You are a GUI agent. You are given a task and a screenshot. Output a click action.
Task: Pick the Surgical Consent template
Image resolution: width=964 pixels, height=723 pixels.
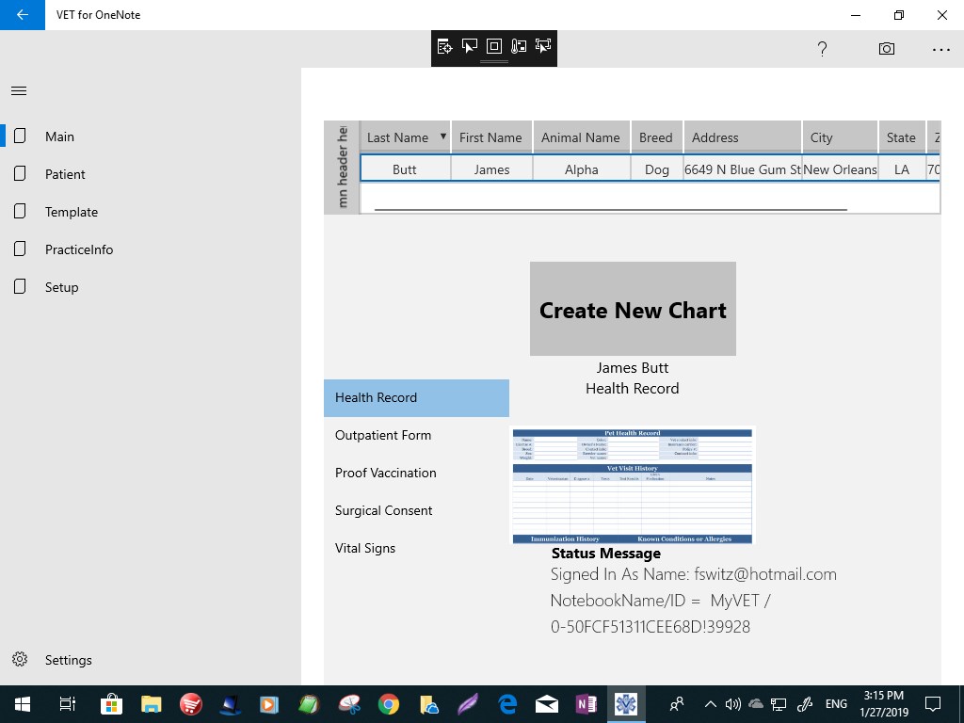[416, 510]
